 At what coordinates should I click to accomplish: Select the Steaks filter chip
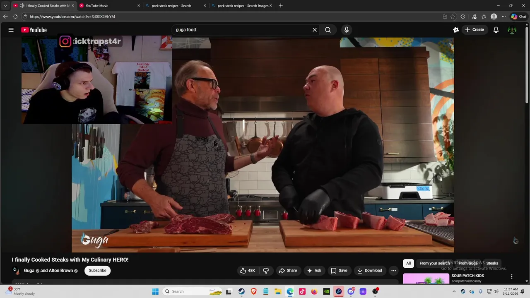click(492, 263)
